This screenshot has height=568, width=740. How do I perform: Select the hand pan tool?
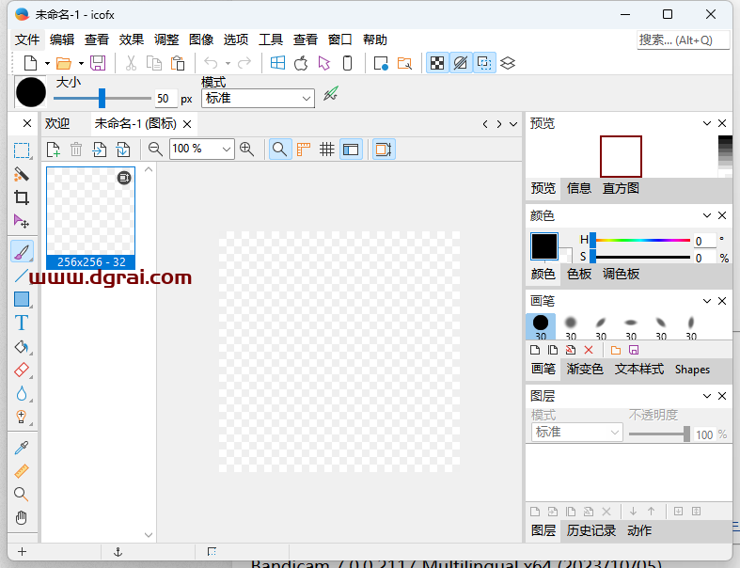pos(22,518)
